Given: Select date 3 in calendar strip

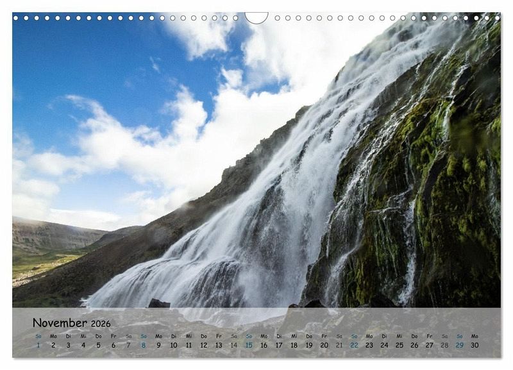Looking at the screenshot, I should [x=69, y=345].
